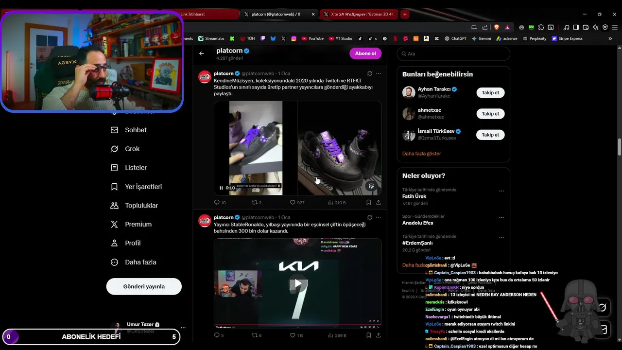The width and height of the screenshot is (622, 350).
Task: Open YT Studio bookmark
Action: pyautogui.click(x=340, y=38)
